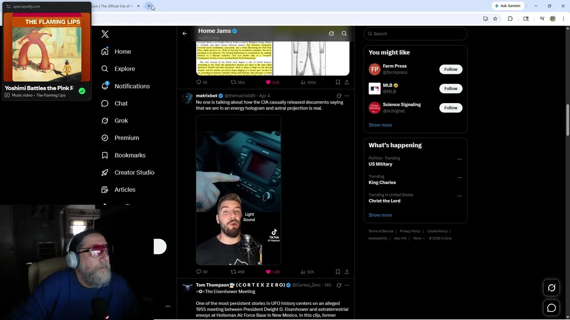
Task: Repost matrixbot's post with 459 reposts
Action: 237,272
